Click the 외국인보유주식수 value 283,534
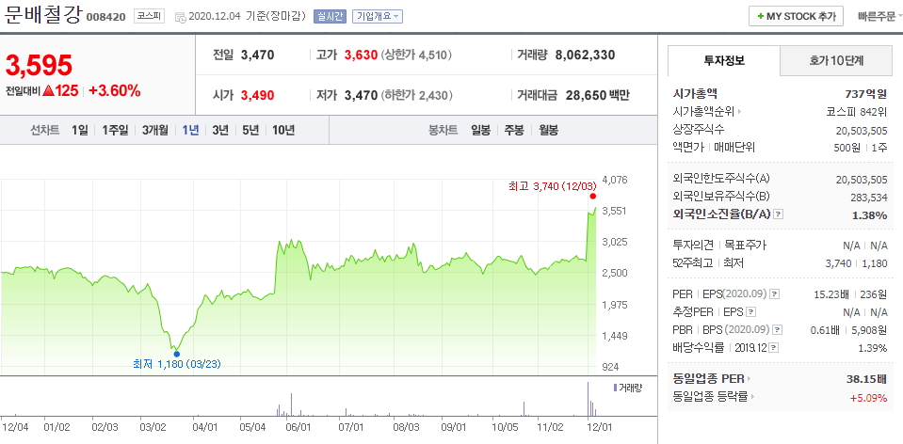The image size is (903, 444). [x=869, y=198]
